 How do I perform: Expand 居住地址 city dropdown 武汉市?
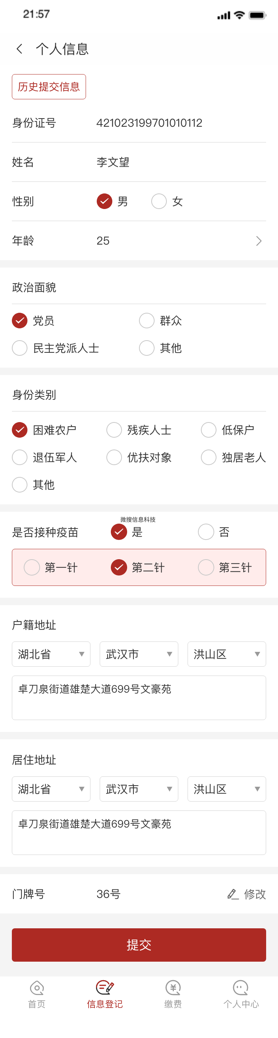coord(139,789)
